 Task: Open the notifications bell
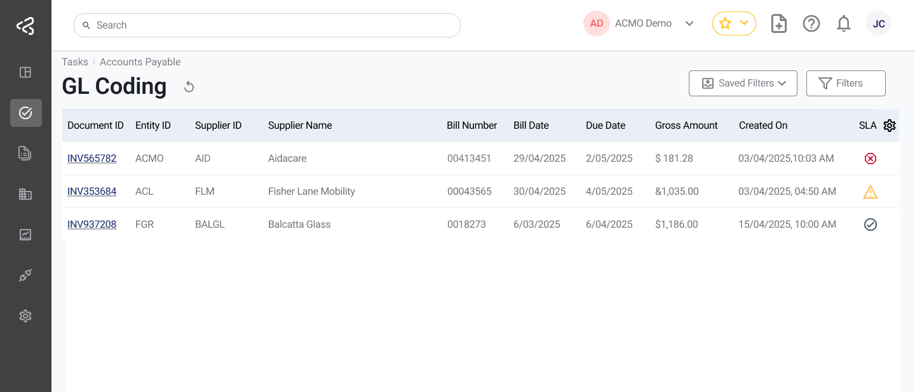pyautogui.click(x=843, y=24)
